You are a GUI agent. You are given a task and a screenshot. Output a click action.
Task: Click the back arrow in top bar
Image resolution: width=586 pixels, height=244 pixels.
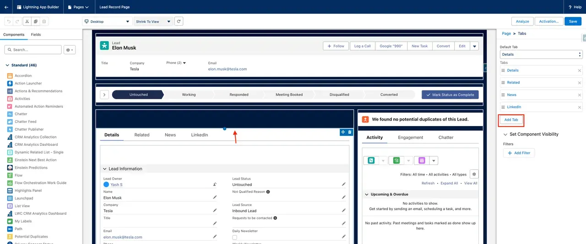pos(6,7)
